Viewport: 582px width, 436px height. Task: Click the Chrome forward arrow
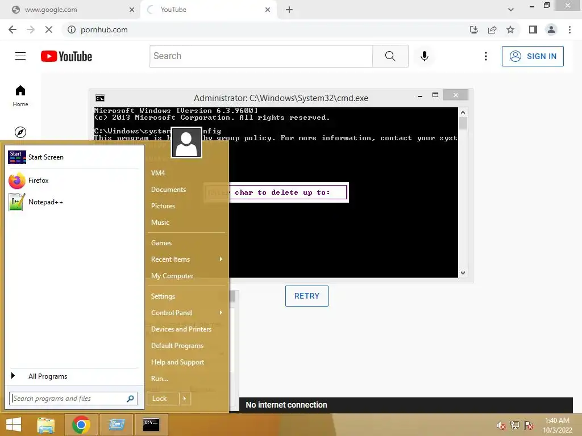pos(31,30)
